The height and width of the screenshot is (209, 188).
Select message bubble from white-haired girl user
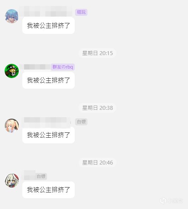(49, 190)
